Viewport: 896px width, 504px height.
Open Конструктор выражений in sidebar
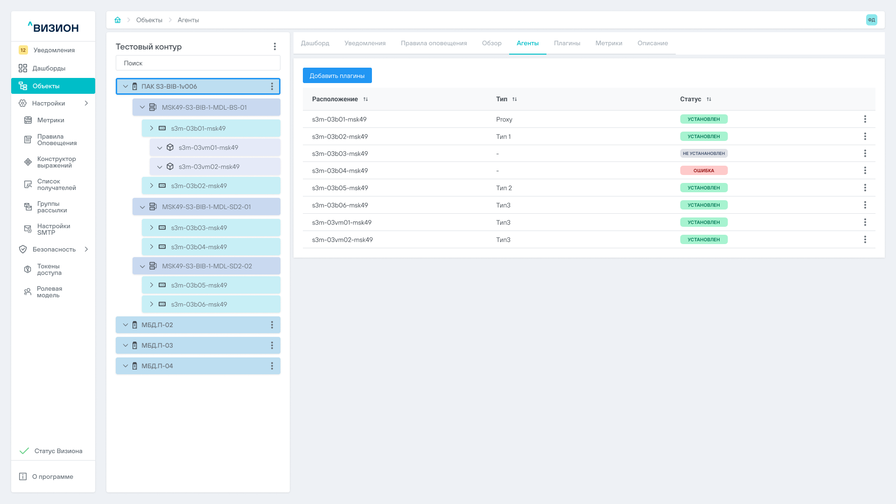click(56, 162)
